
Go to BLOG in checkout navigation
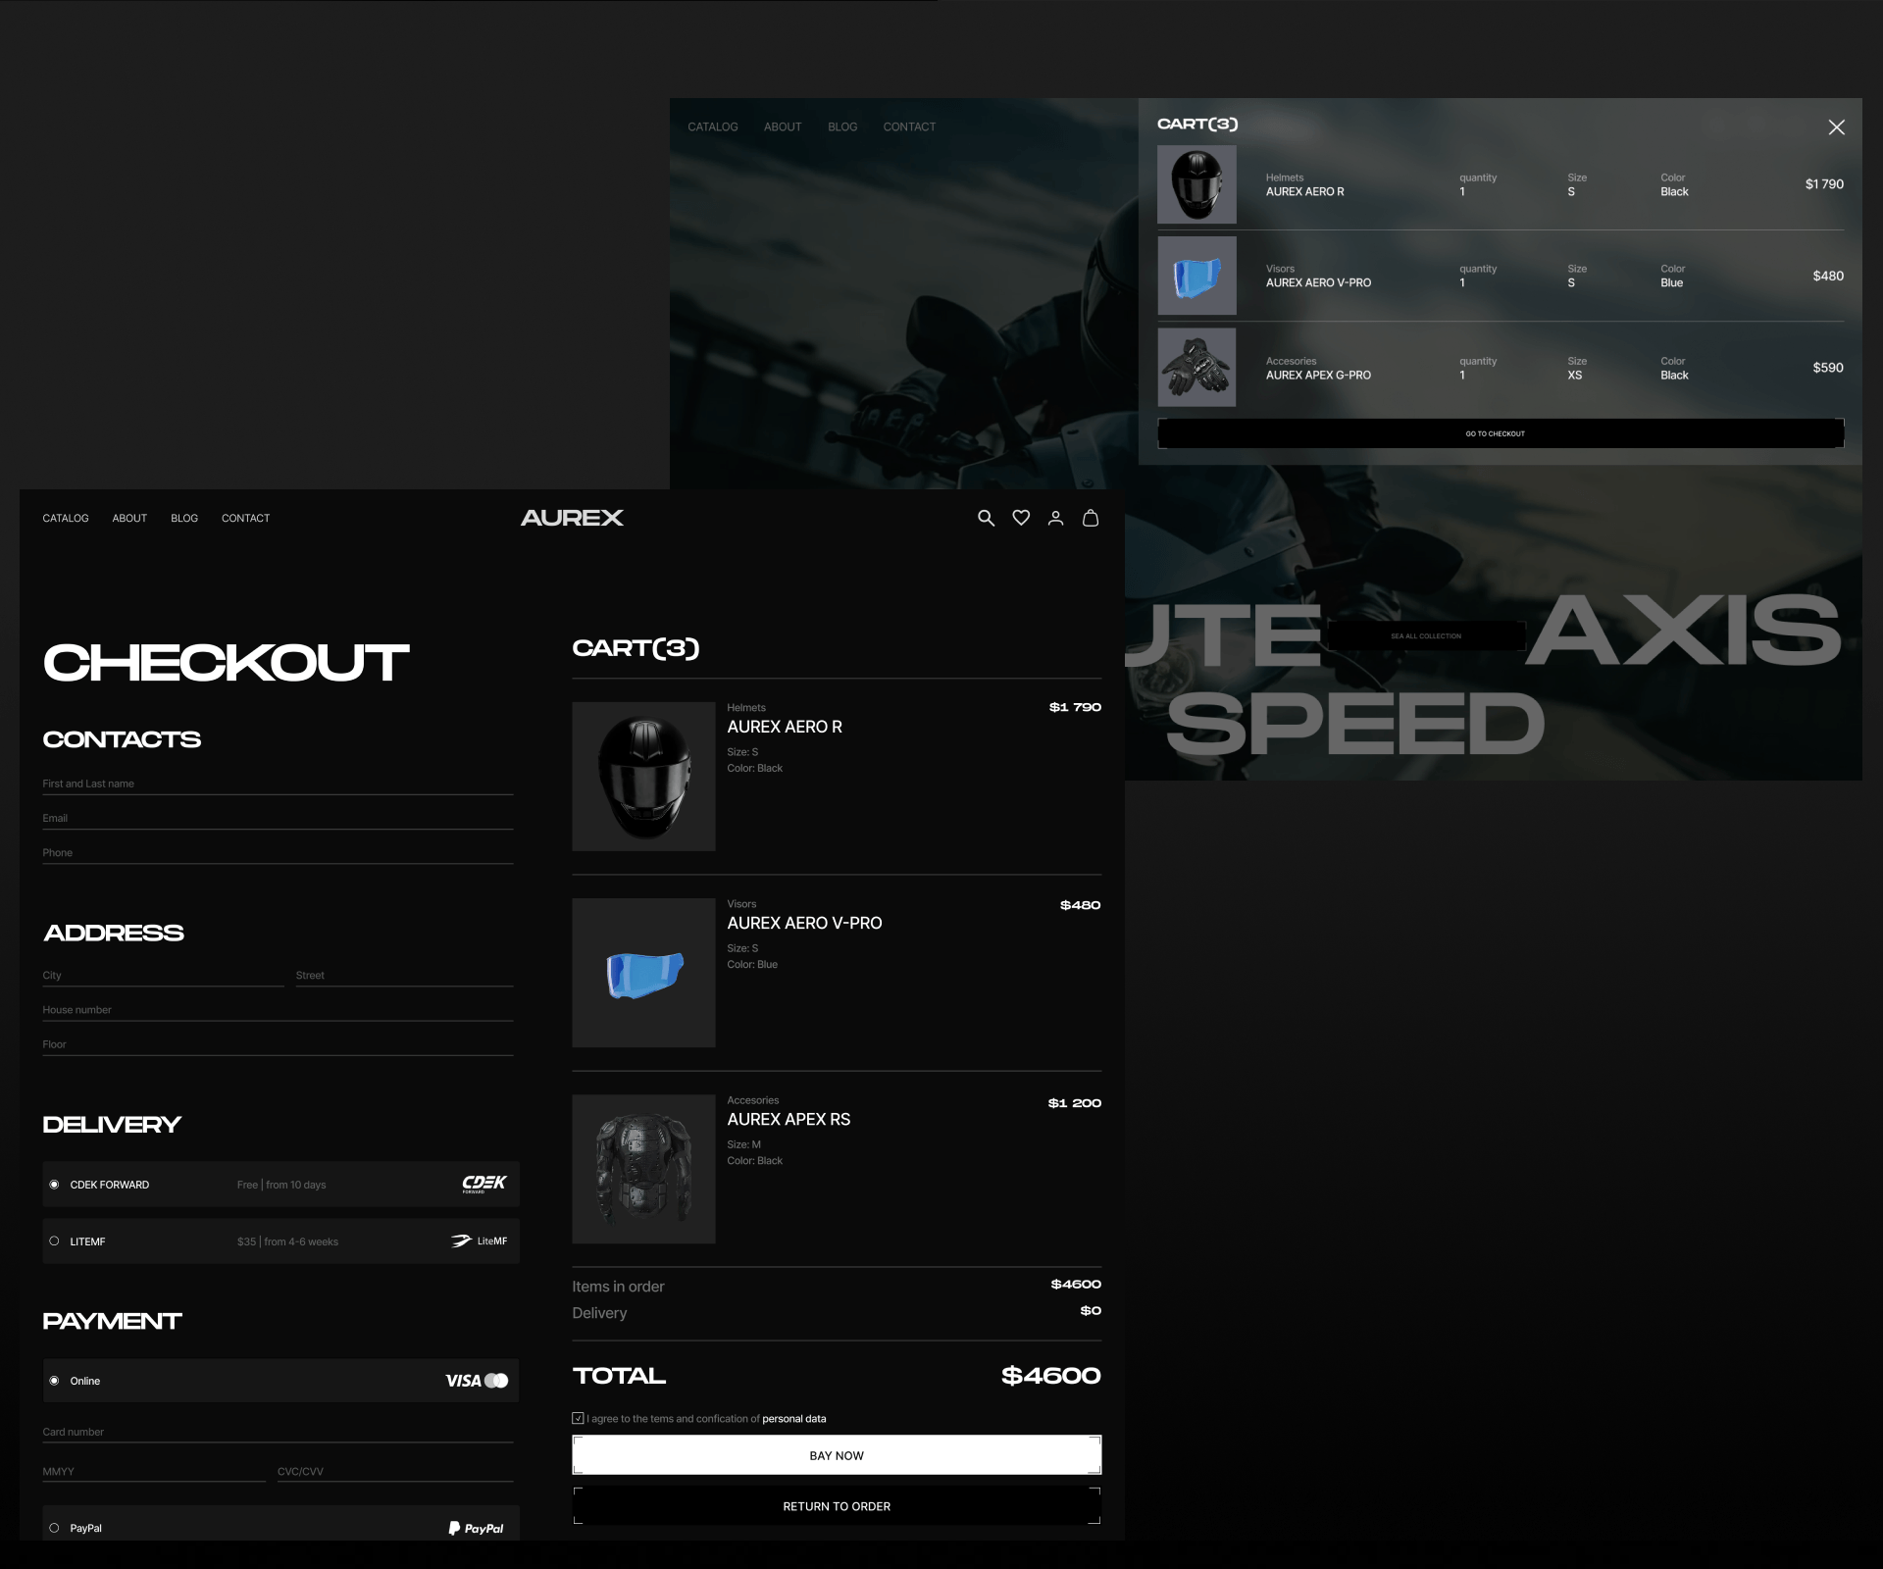[184, 518]
